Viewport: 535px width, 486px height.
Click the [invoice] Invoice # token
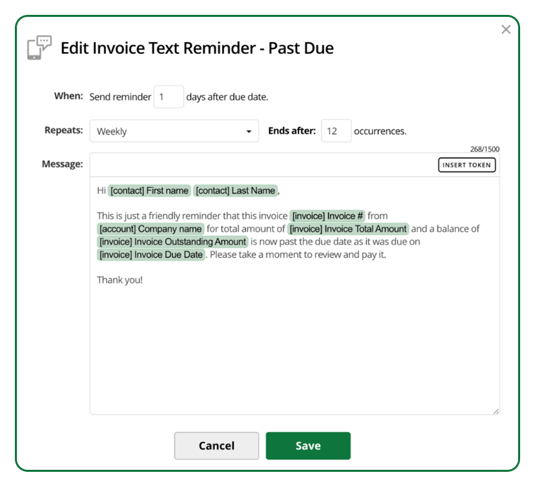click(328, 216)
